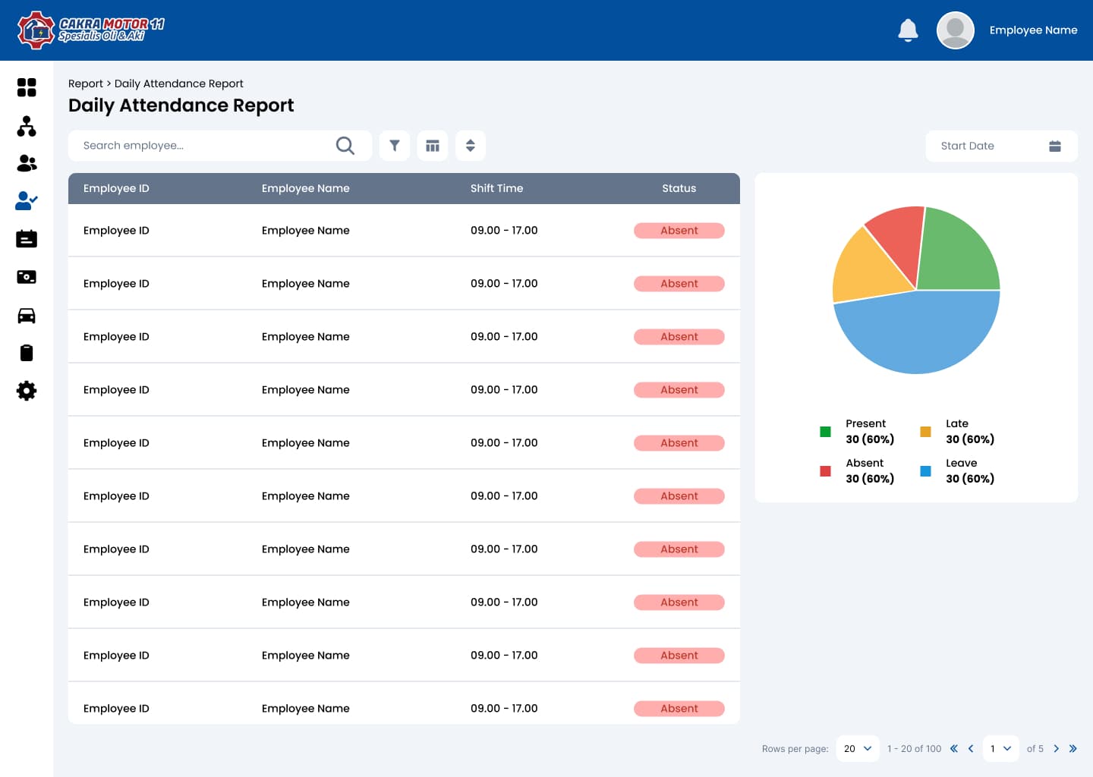Go to the first page with double-left arrow

[x=954, y=749]
